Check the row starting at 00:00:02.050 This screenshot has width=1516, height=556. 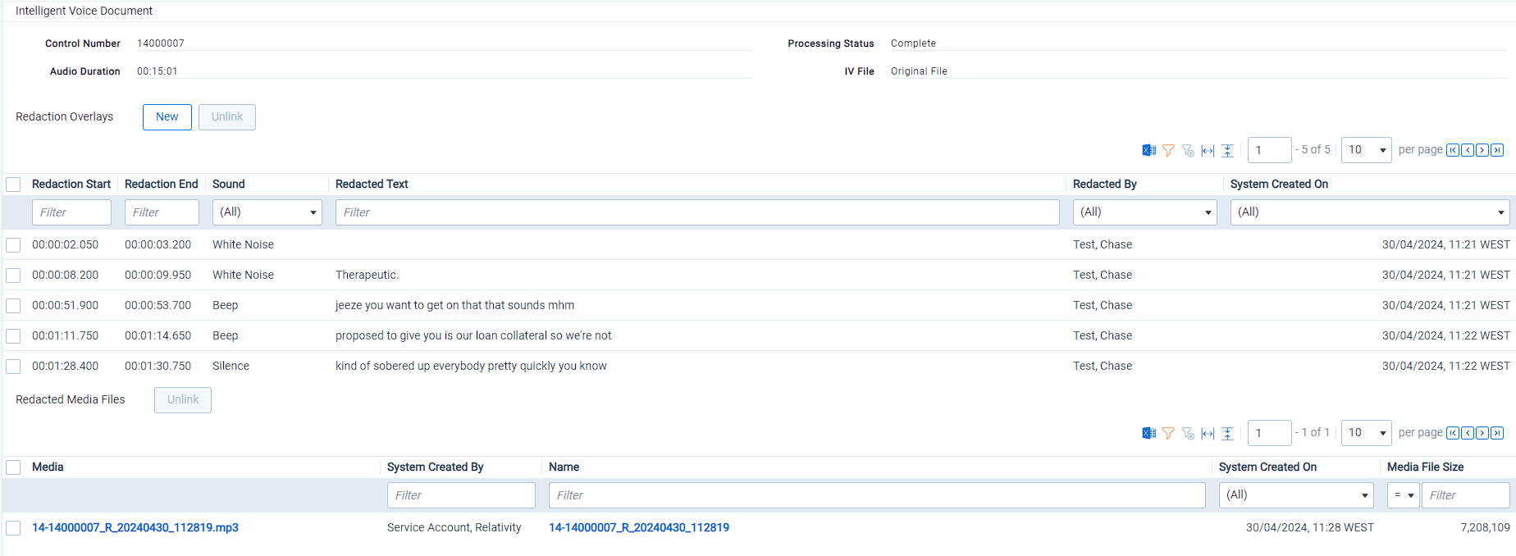pyautogui.click(x=13, y=245)
